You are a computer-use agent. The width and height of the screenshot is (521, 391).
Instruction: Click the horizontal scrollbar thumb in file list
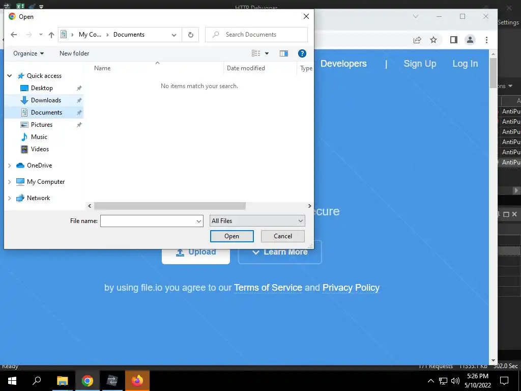170,206
